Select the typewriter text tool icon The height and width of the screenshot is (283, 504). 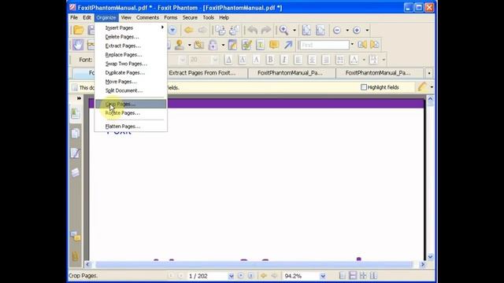tap(260, 45)
